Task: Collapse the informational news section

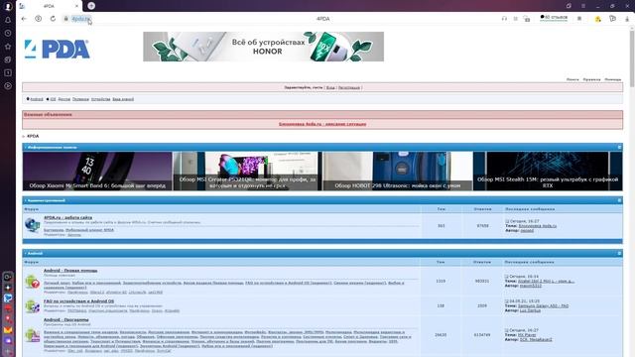Action: [x=619, y=148]
